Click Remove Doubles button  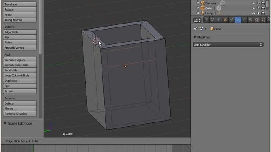[x=20, y=114]
